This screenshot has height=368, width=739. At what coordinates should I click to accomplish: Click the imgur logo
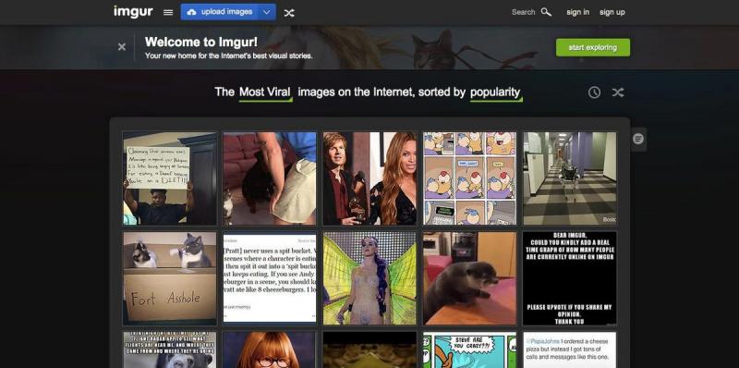click(x=133, y=12)
